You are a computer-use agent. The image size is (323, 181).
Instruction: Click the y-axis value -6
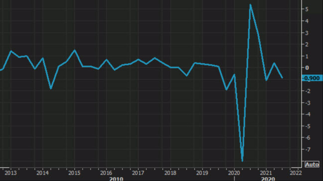click(308, 138)
